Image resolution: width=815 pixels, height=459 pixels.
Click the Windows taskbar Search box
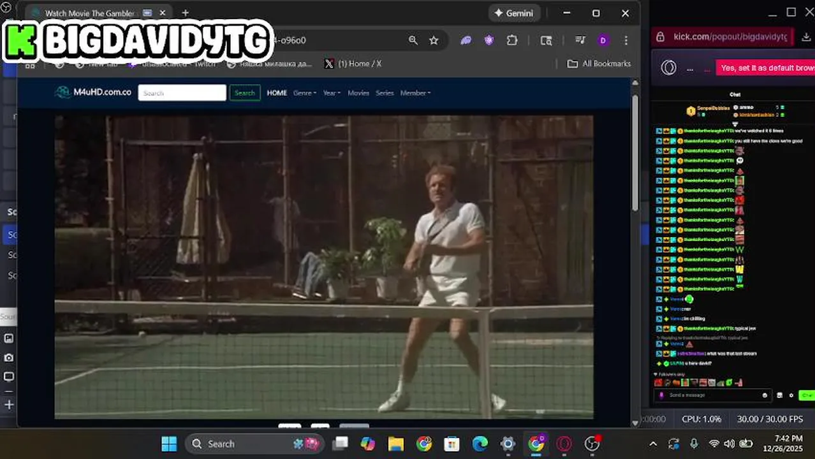coord(254,444)
